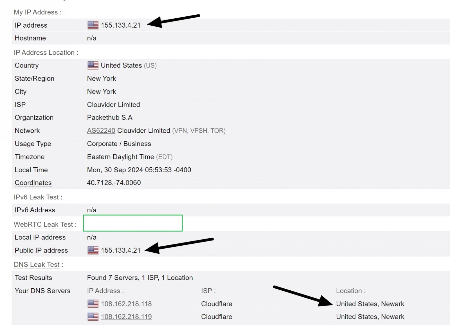
Task: Click the flag icon beside Public IP address
Action: coord(93,250)
